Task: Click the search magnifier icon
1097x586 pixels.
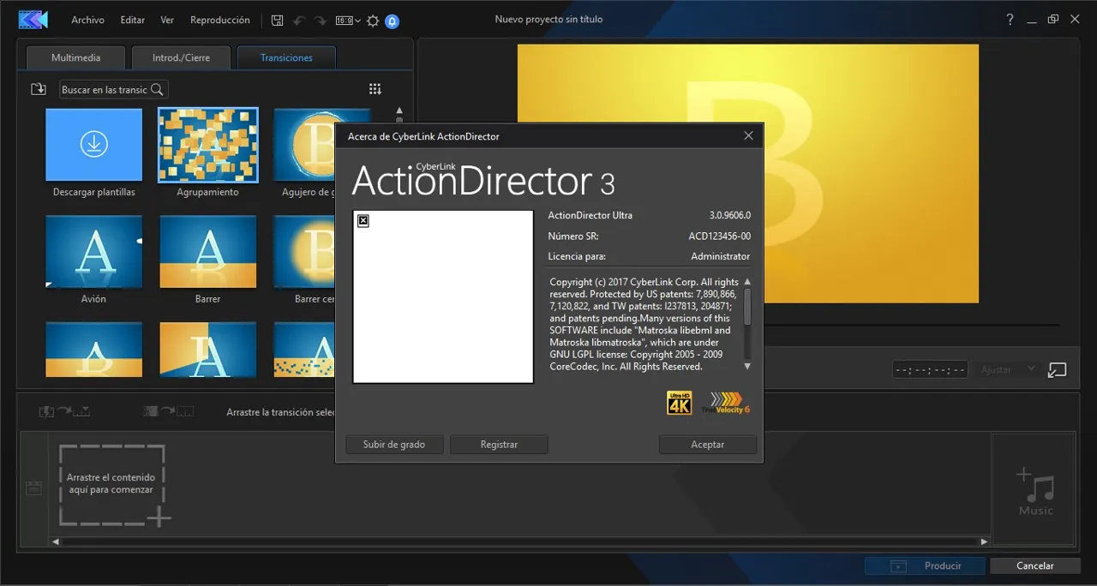Action: point(157,89)
